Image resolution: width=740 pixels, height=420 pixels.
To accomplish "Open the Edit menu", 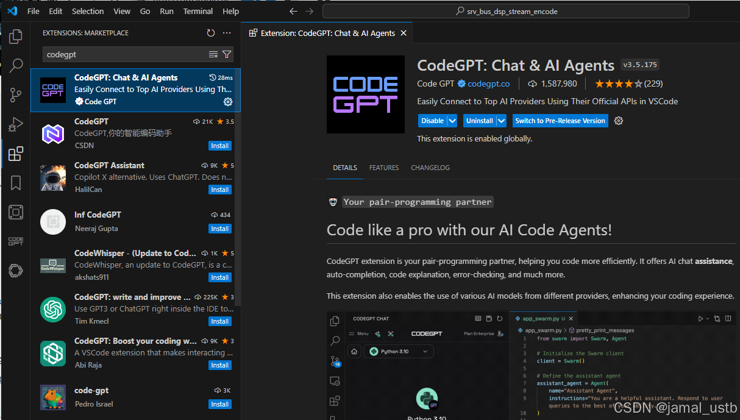I will tap(55, 11).
